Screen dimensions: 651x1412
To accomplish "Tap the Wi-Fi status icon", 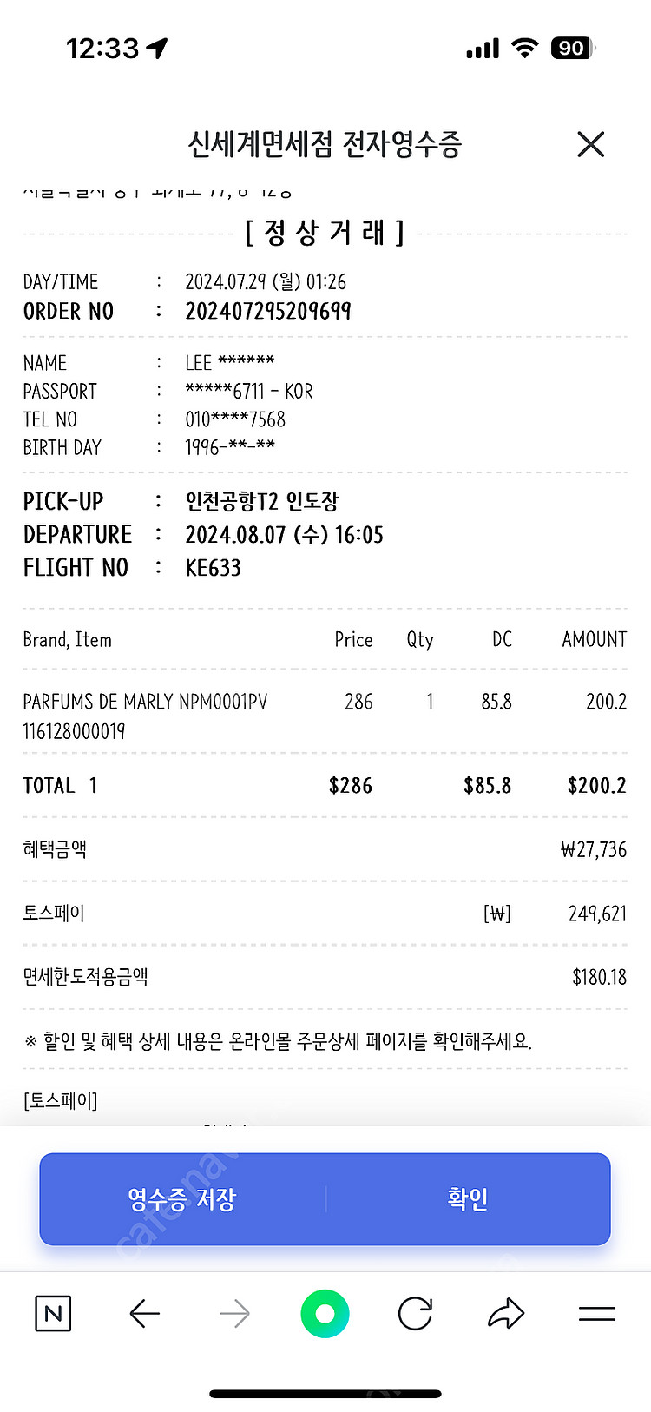I will tap(524, 48).
